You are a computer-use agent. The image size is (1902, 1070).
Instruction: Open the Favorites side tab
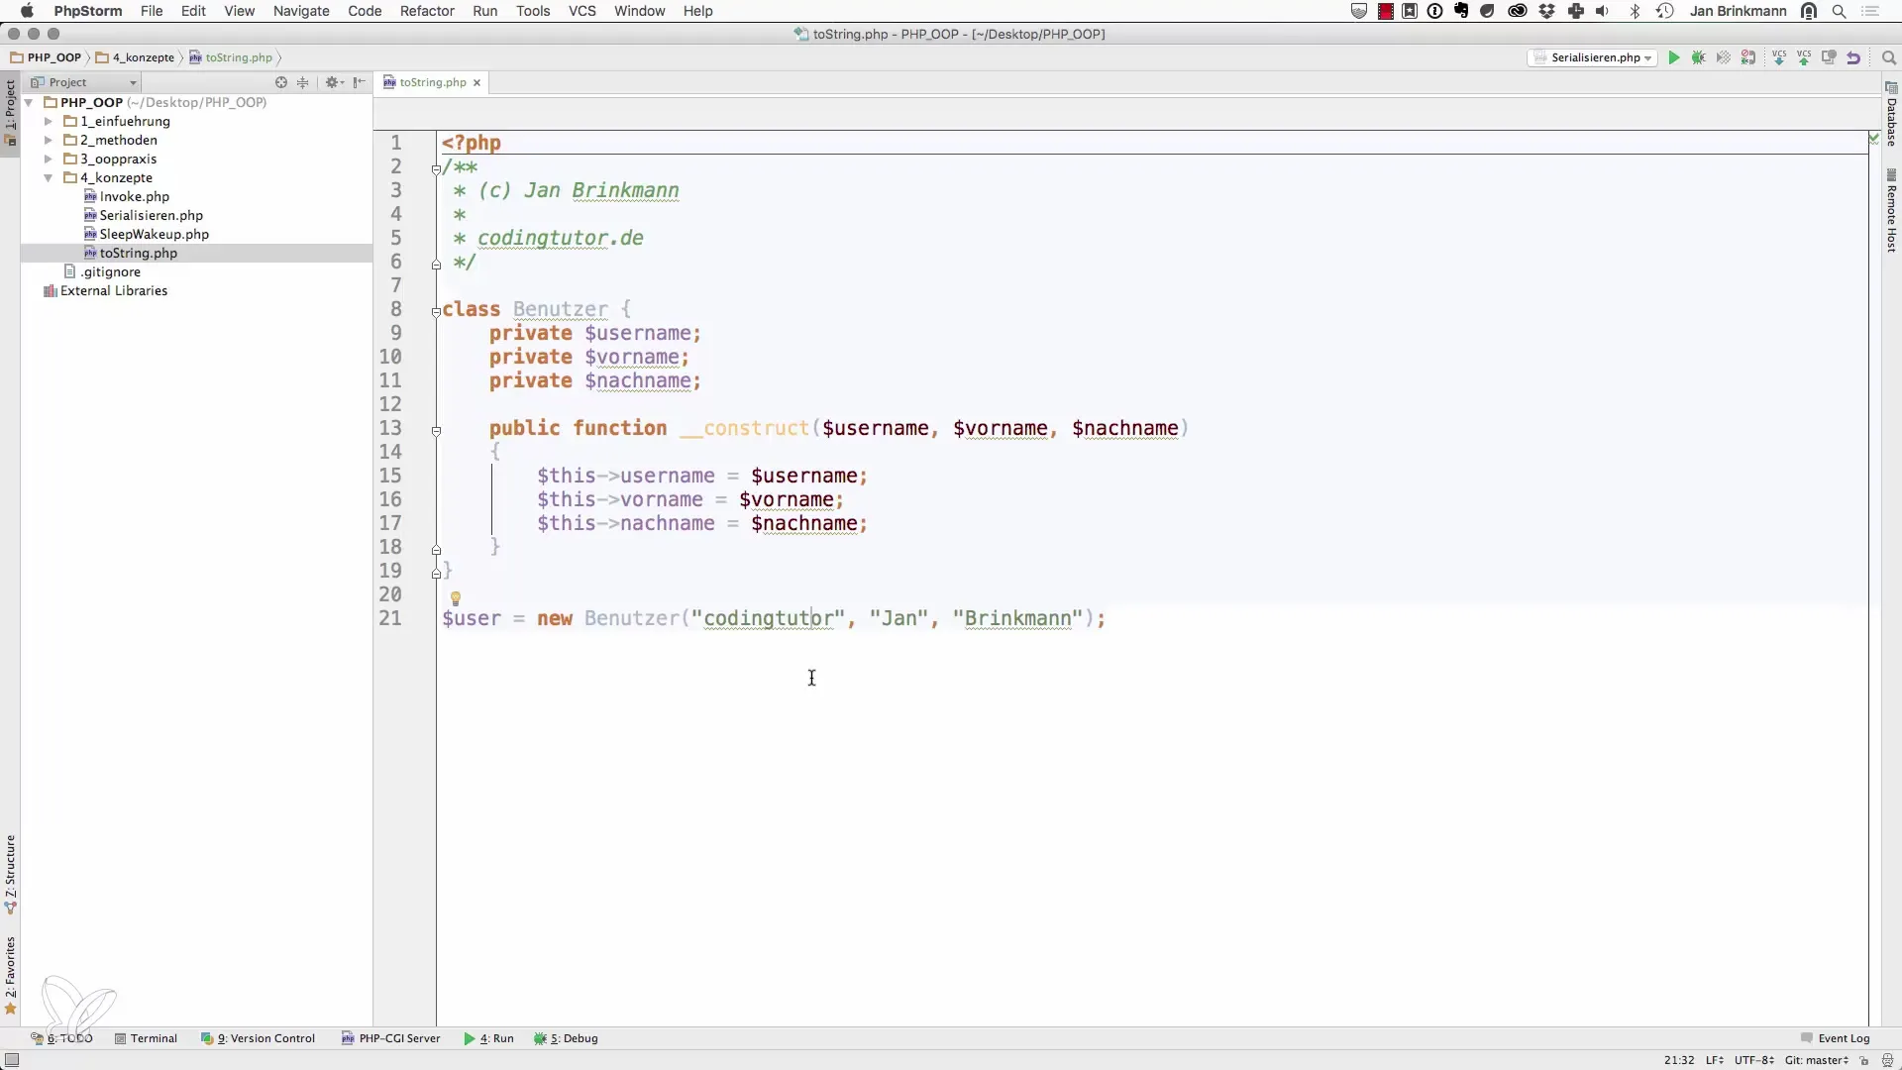tap(10, 976)
